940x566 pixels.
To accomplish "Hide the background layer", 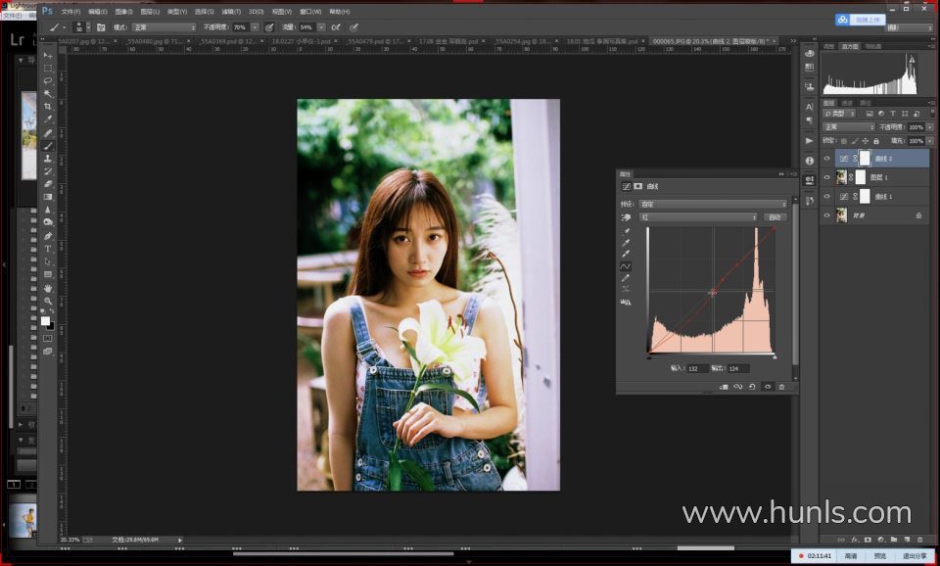I will pos(827,215).
